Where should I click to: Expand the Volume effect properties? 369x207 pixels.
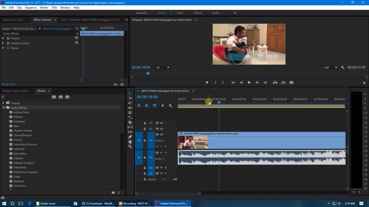point(3,38)
